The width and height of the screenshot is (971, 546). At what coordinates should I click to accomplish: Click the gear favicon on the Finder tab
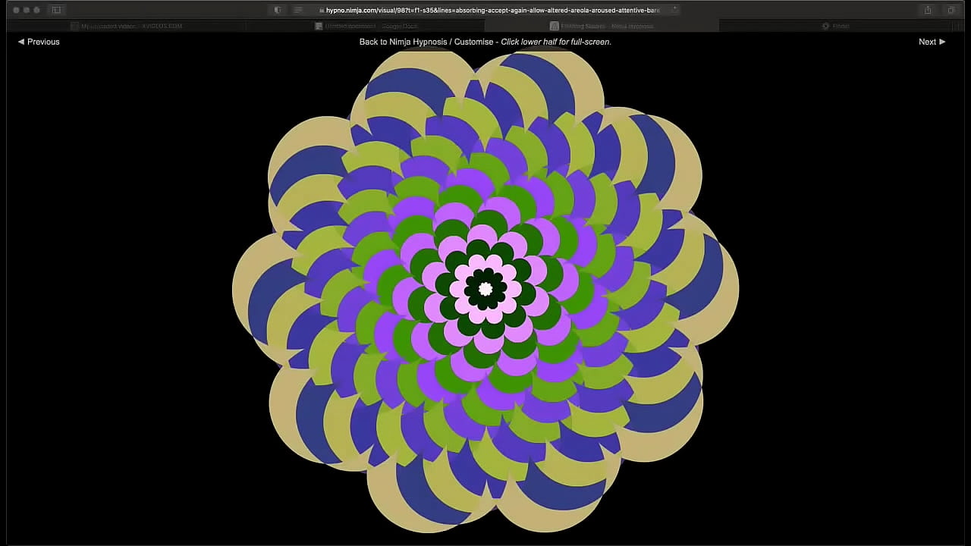point(825,26)
